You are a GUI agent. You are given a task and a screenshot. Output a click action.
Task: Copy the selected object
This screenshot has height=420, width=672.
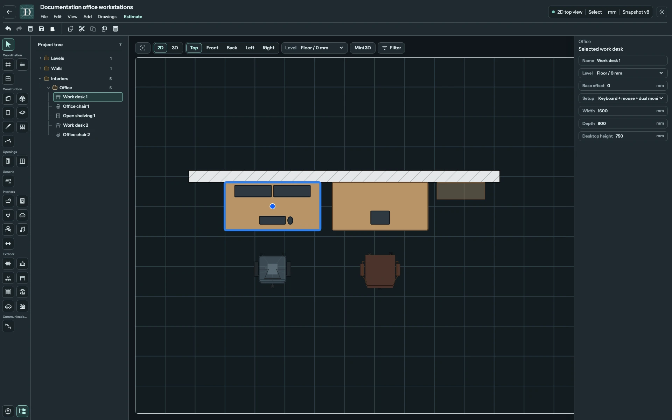tap(71, 29)
